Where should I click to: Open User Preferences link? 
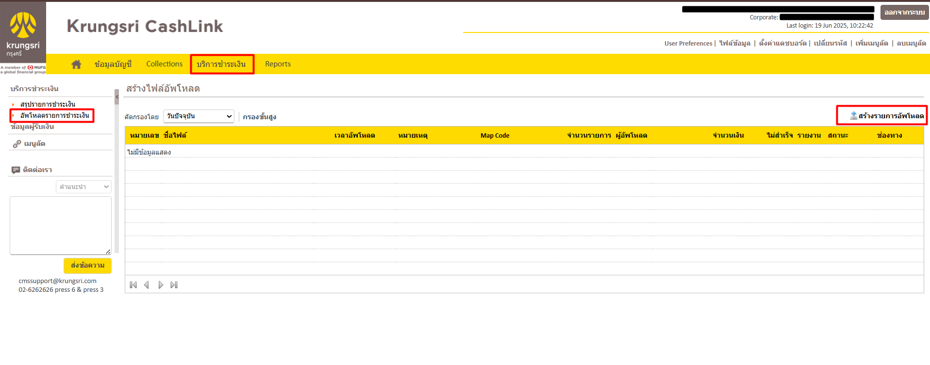[688, 43]
